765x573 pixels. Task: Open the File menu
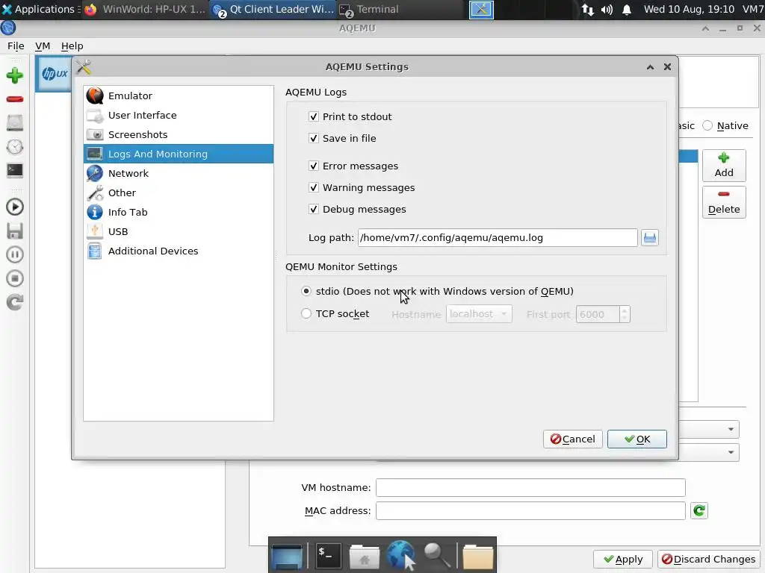[x=16, y=46]
